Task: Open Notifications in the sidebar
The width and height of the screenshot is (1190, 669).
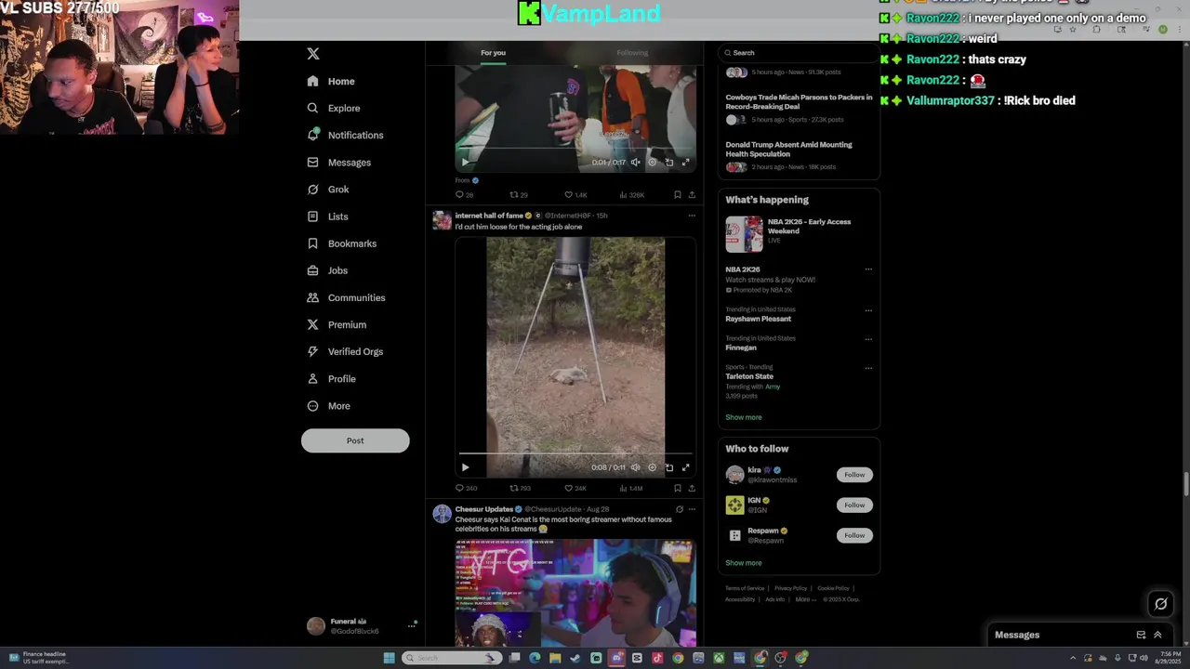Action: tap(345, 136)
